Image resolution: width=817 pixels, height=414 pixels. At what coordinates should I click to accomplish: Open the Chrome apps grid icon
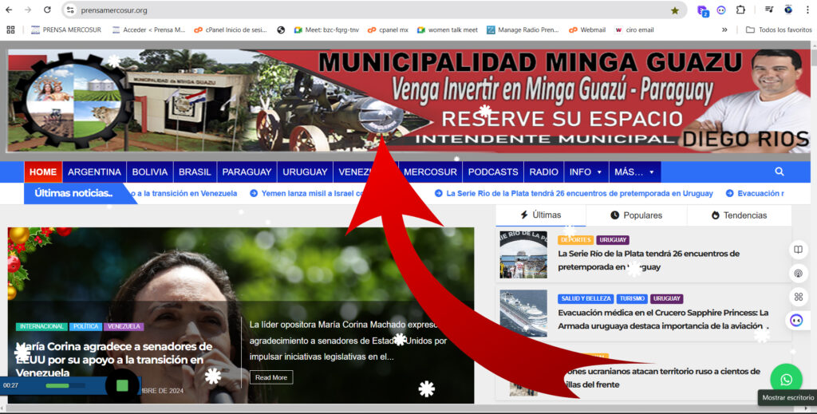pyautogui.click(x=10, y=30)
